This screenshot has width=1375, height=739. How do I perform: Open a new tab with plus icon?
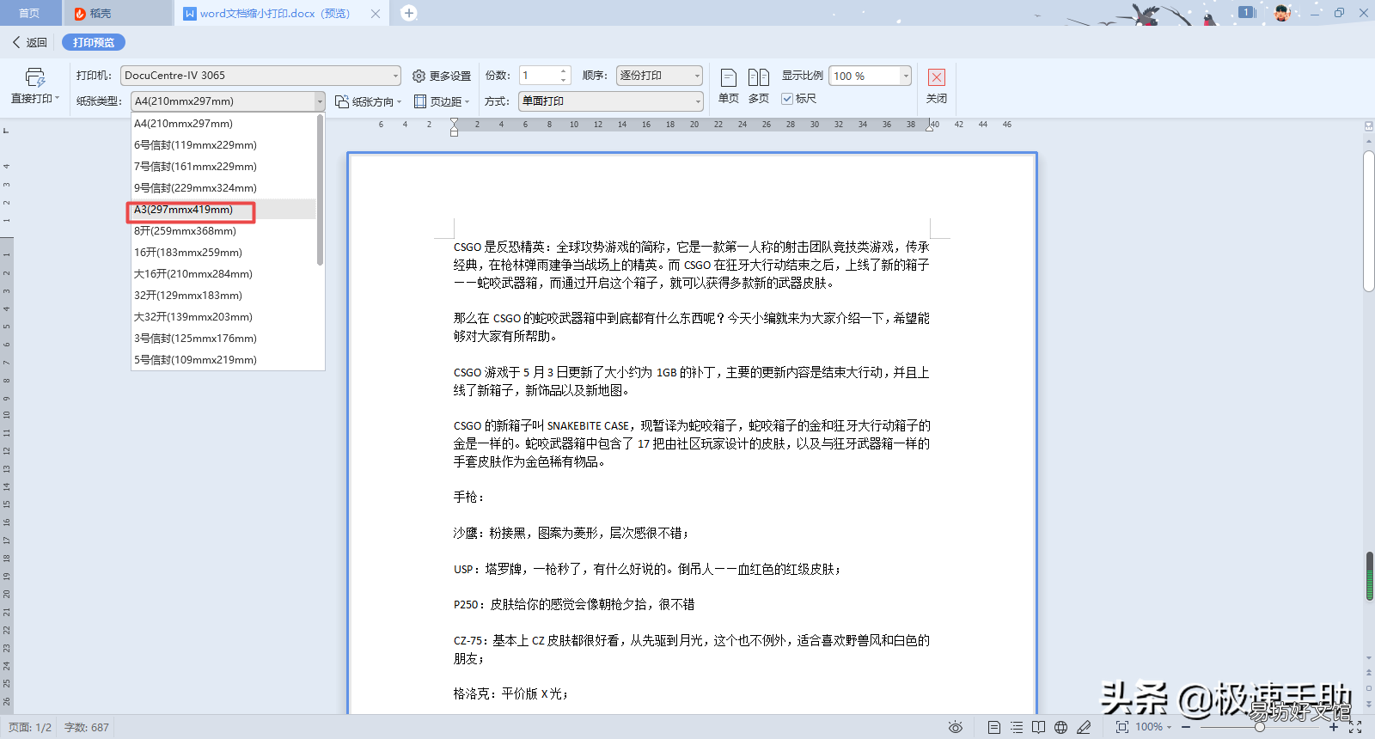click(409, 13)
